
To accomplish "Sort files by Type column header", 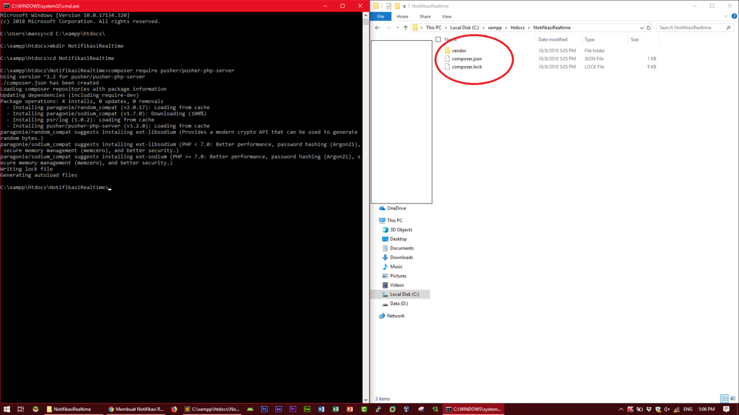I will 589,40.
